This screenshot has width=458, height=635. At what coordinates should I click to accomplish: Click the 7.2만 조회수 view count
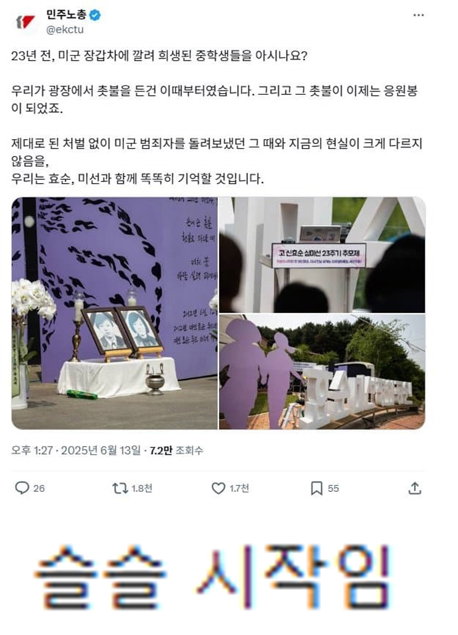click(x=176, y=450)
